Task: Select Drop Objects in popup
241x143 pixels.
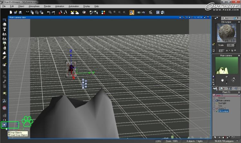Action: (16, 133)
